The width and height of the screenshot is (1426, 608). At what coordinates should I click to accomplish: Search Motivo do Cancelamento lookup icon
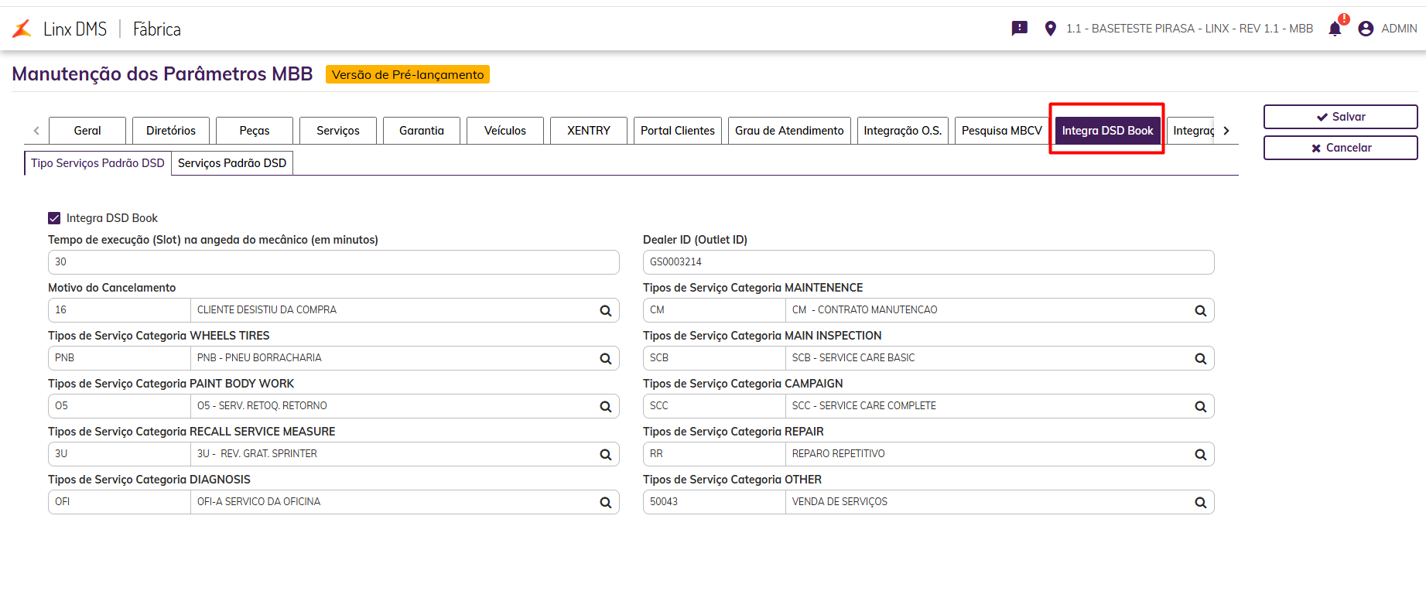tap(606, 310)
